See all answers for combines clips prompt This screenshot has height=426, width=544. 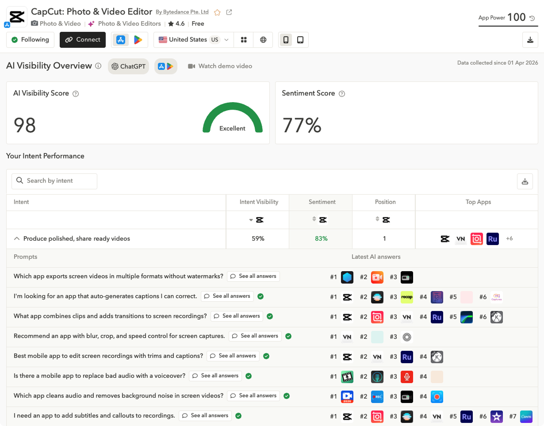pos(237,316)
